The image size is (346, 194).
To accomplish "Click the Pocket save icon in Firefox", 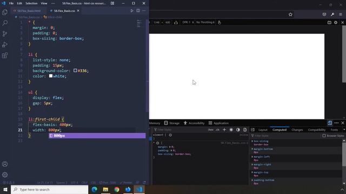I will [324, 15].
